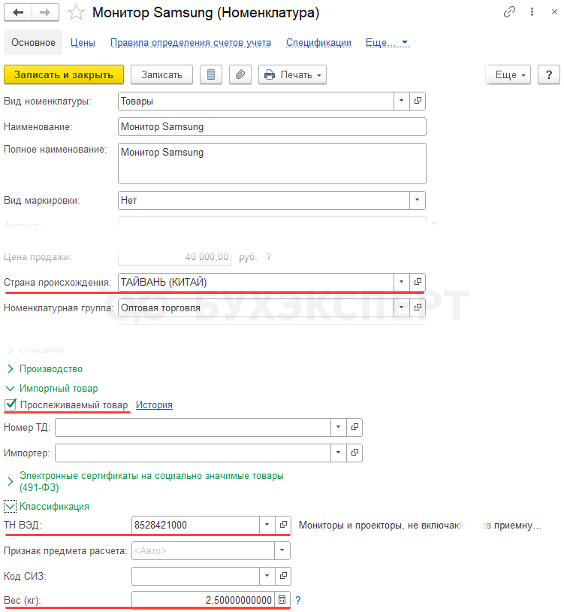Expand Вид номенклатуры dropdown list
The height and width of the screenshot is (612, 564).
(x=402, y=101)
